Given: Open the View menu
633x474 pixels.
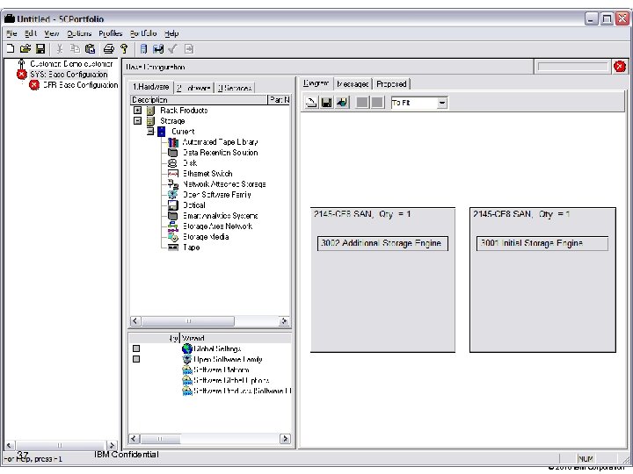Looking at the screenshot, I should coord(51,33).
